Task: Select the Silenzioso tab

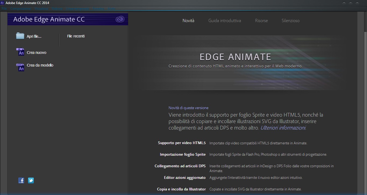Action: (290, 20)
